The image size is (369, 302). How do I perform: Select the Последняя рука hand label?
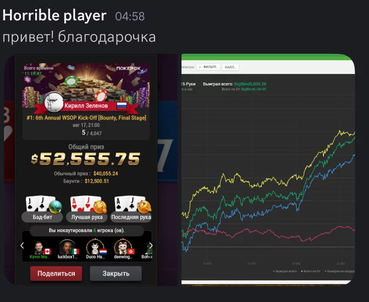(131, 217)
